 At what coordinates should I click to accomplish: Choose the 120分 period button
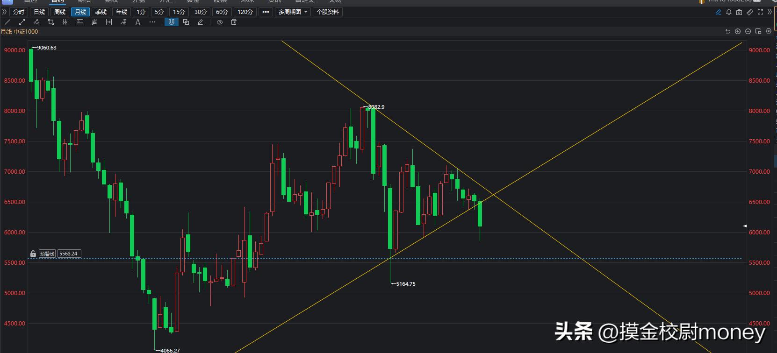[245, 12]
